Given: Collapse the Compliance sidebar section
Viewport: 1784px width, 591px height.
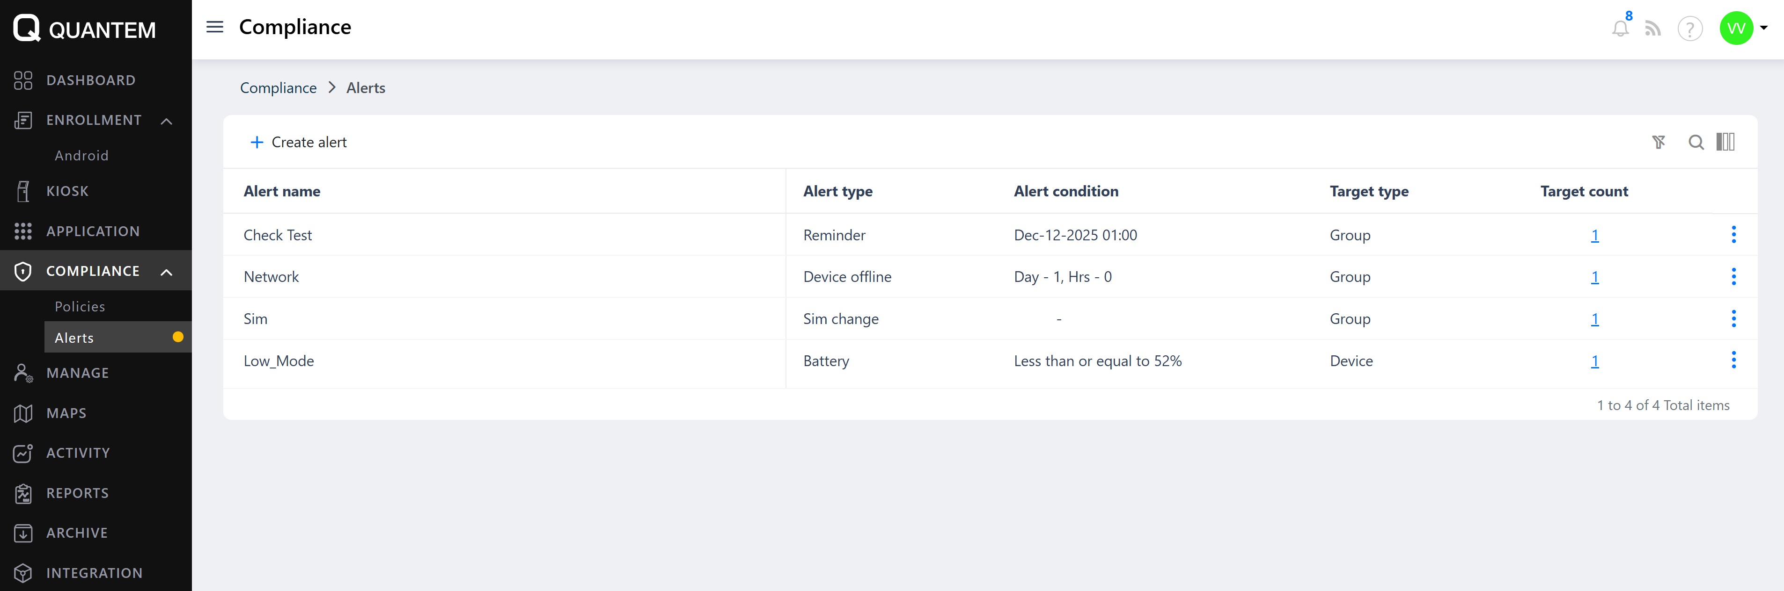Looking at the screenshot, I should [x=166, y=272].
